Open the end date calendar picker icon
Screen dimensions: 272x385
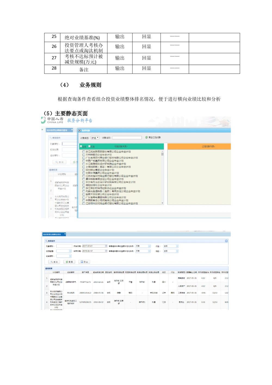pos(106,251)
